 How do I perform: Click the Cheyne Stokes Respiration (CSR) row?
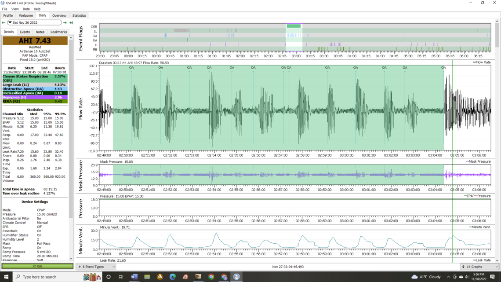pos(35,78)
